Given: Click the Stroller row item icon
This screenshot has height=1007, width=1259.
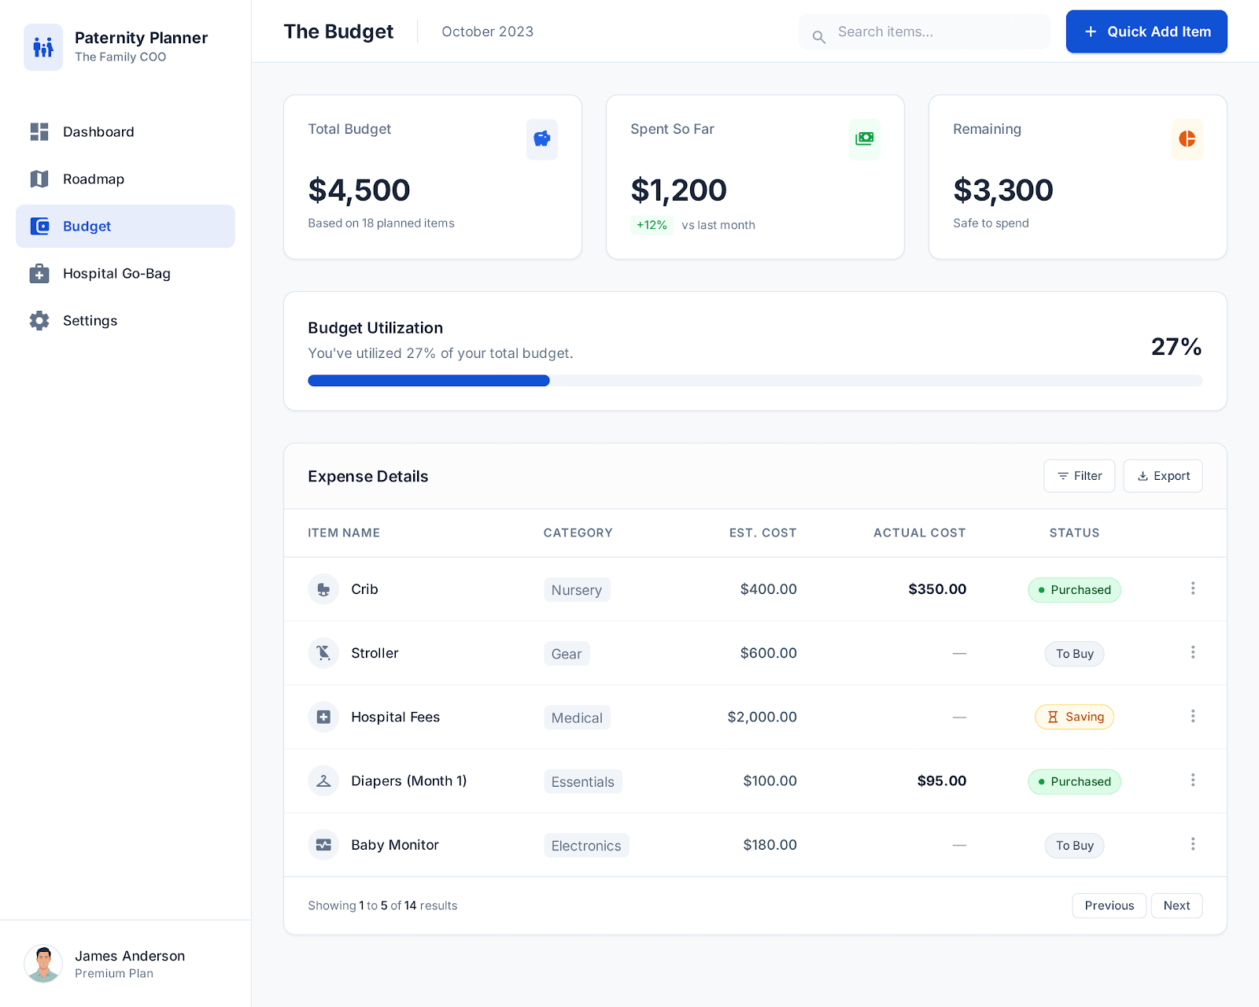Looking at the screenshot, I should click(x=323, y=653).
